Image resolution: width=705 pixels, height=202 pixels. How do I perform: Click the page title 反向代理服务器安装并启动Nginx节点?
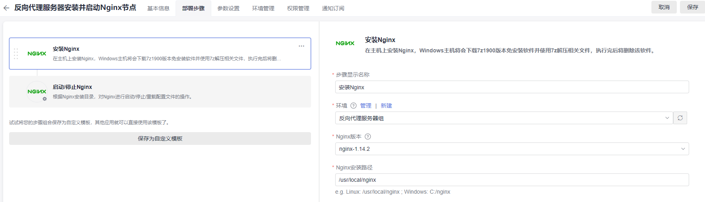pyautogui.click(x=75, y=8)
